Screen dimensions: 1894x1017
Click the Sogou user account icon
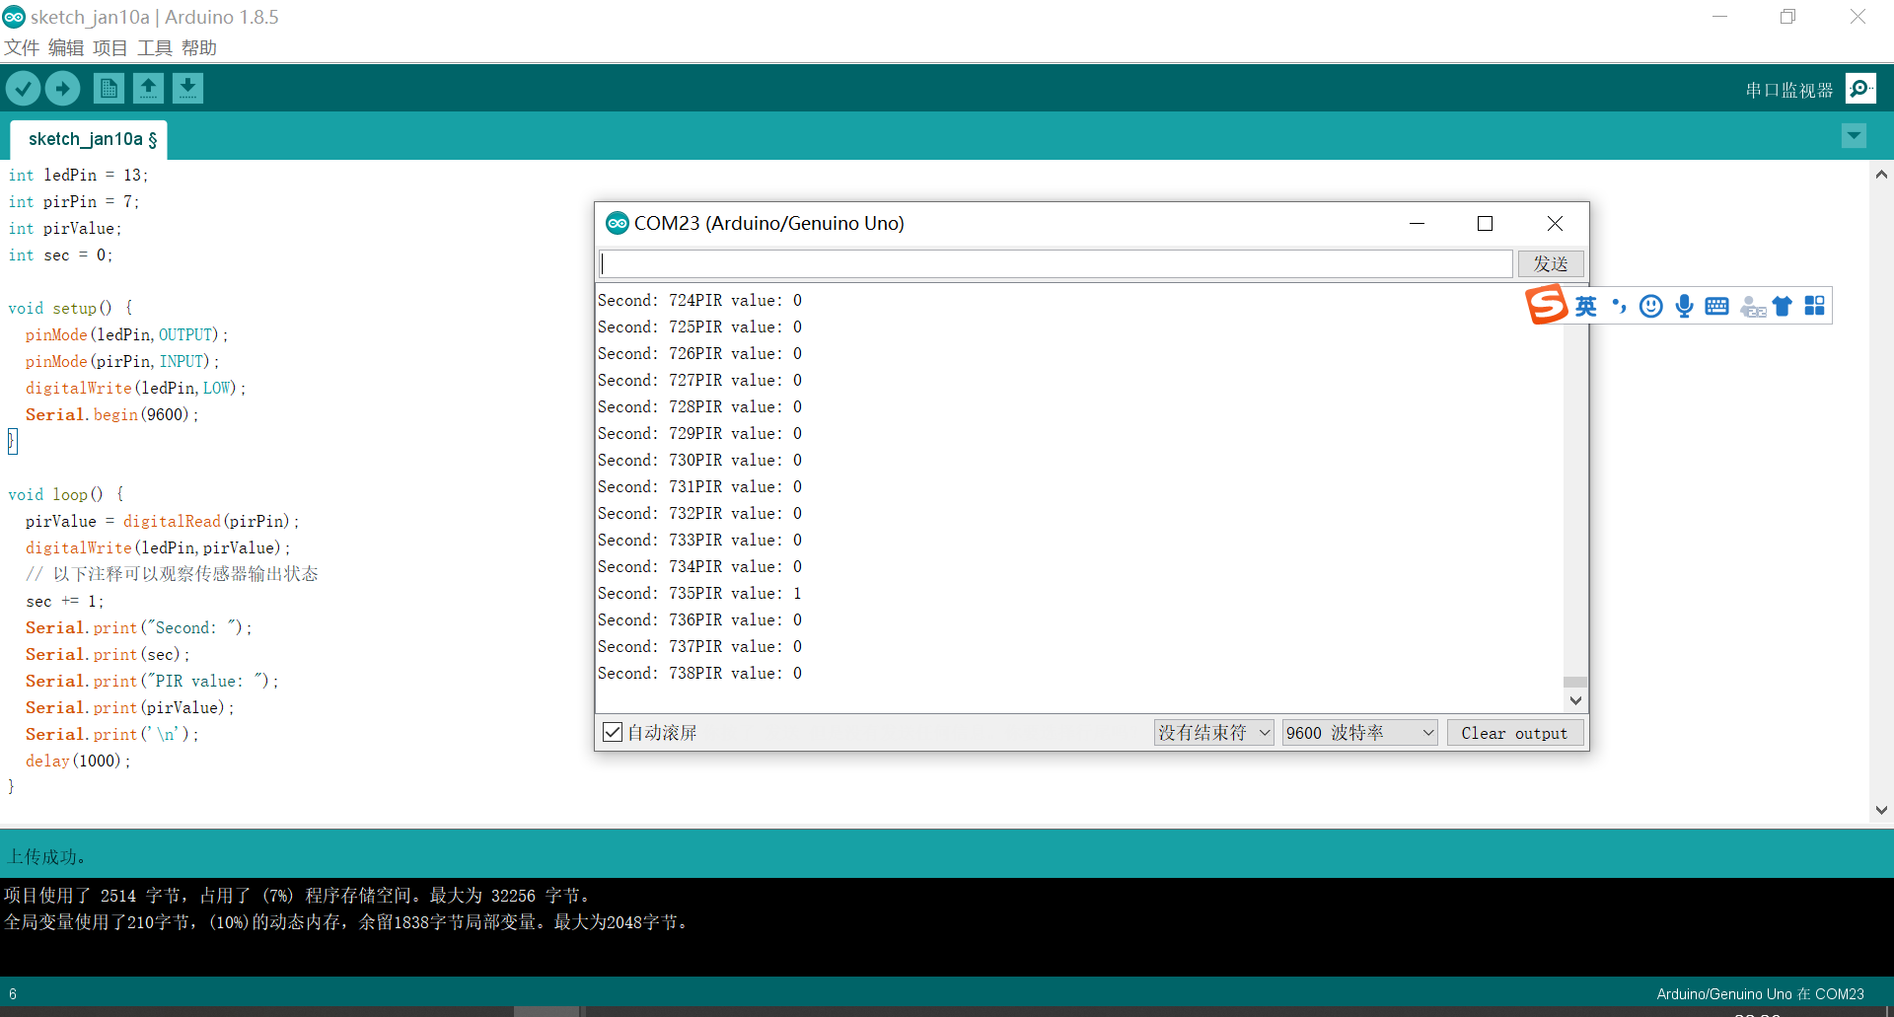point(1752,307)
